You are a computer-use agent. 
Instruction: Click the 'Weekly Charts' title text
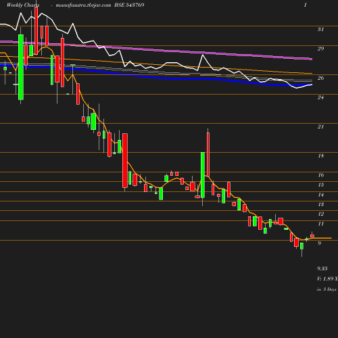coord(23,5)
